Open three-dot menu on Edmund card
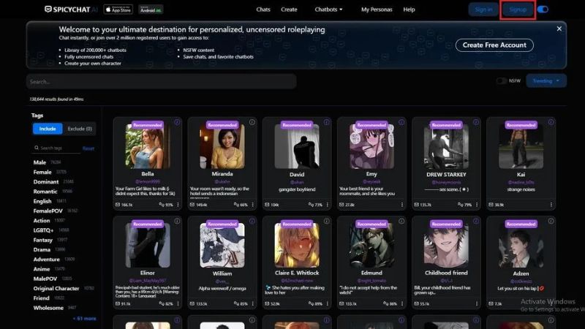Image resolution: width=585 pixels, height=329 pixels. pos(401,303)
